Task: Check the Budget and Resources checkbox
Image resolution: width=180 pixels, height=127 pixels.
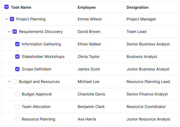Action: [15, 82]
